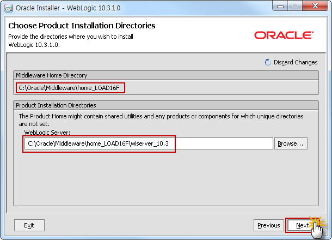
Task: Go back with the Previous button
Action: coord(269,225)
